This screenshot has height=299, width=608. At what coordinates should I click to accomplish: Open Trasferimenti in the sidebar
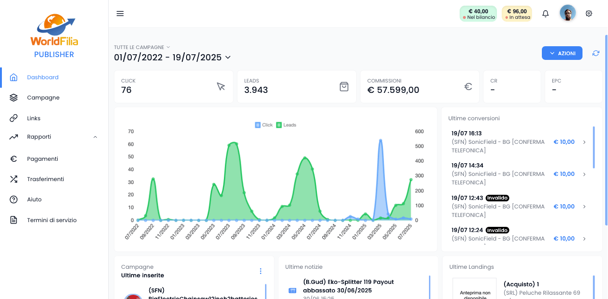45,179
